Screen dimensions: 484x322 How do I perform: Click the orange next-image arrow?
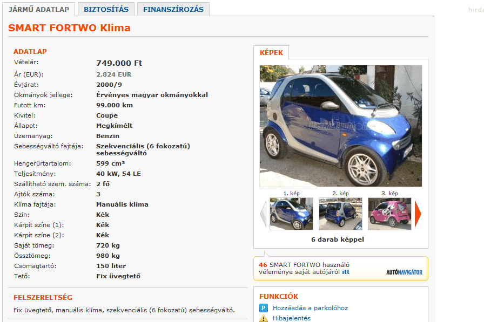pyautogui.click(x=418, y=214)
